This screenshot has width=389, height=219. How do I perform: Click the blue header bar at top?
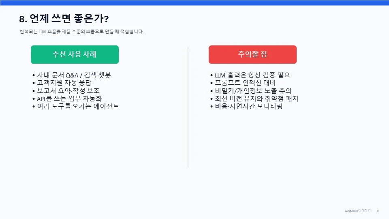click(194, 3)
